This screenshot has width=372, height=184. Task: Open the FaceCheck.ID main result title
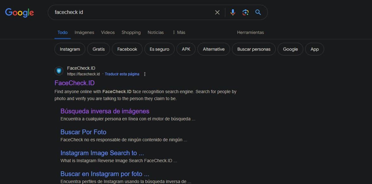tap(74, 83)
